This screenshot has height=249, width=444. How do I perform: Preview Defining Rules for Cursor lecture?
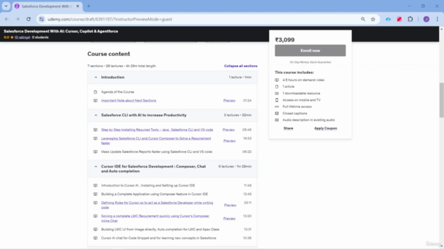click(x=230, y=205)
